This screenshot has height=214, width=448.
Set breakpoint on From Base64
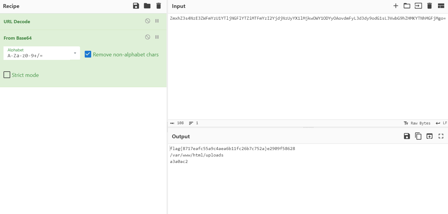(157, 37)
